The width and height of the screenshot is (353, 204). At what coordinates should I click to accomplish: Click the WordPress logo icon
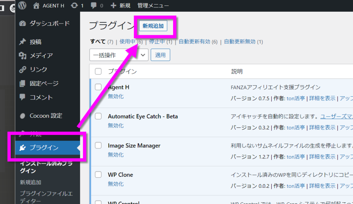(x=22, y=5)
